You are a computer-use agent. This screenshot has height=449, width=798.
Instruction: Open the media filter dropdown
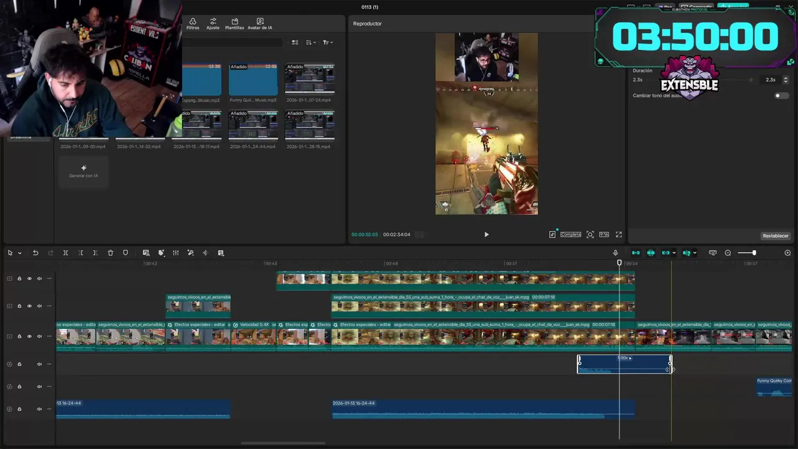click(328, 42)
